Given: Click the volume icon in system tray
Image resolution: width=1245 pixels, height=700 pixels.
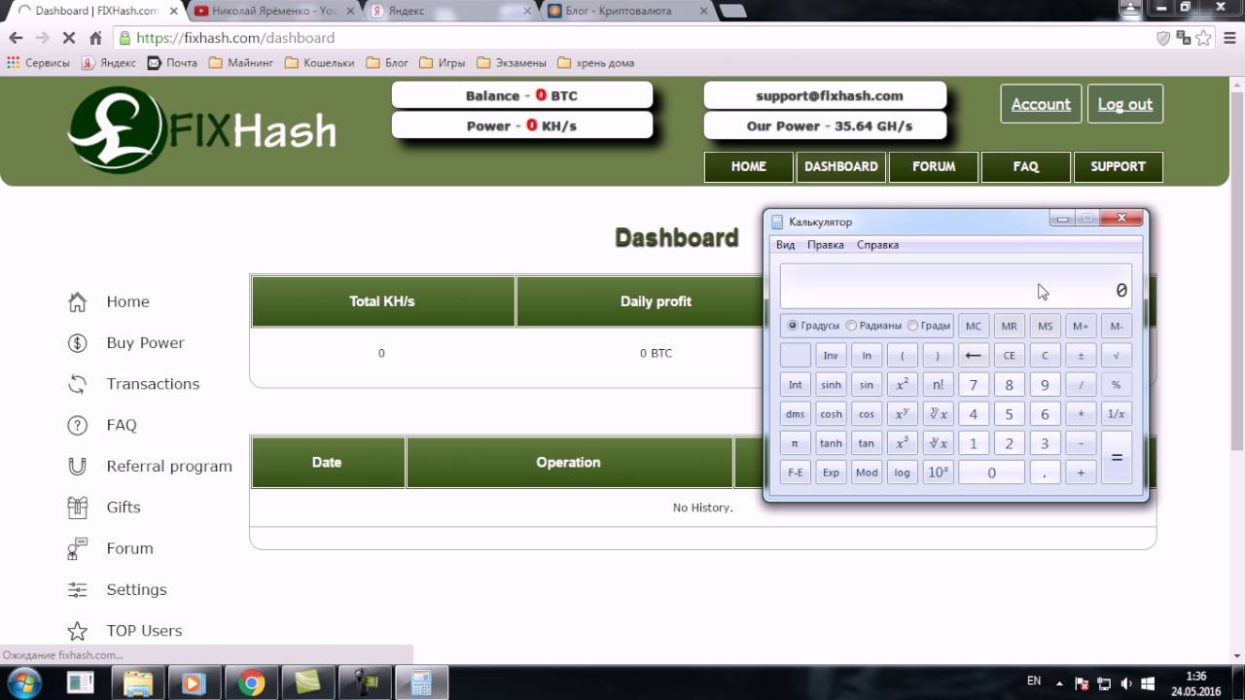Looking at the screenshot, I should point(1125,682).
